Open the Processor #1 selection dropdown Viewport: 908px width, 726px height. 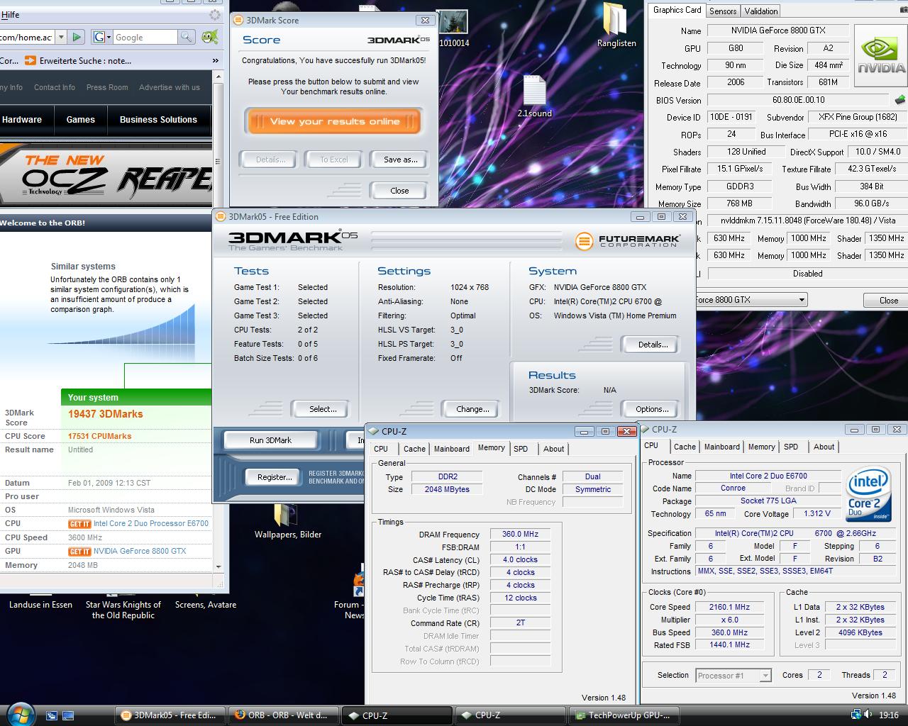click(765, 676)
